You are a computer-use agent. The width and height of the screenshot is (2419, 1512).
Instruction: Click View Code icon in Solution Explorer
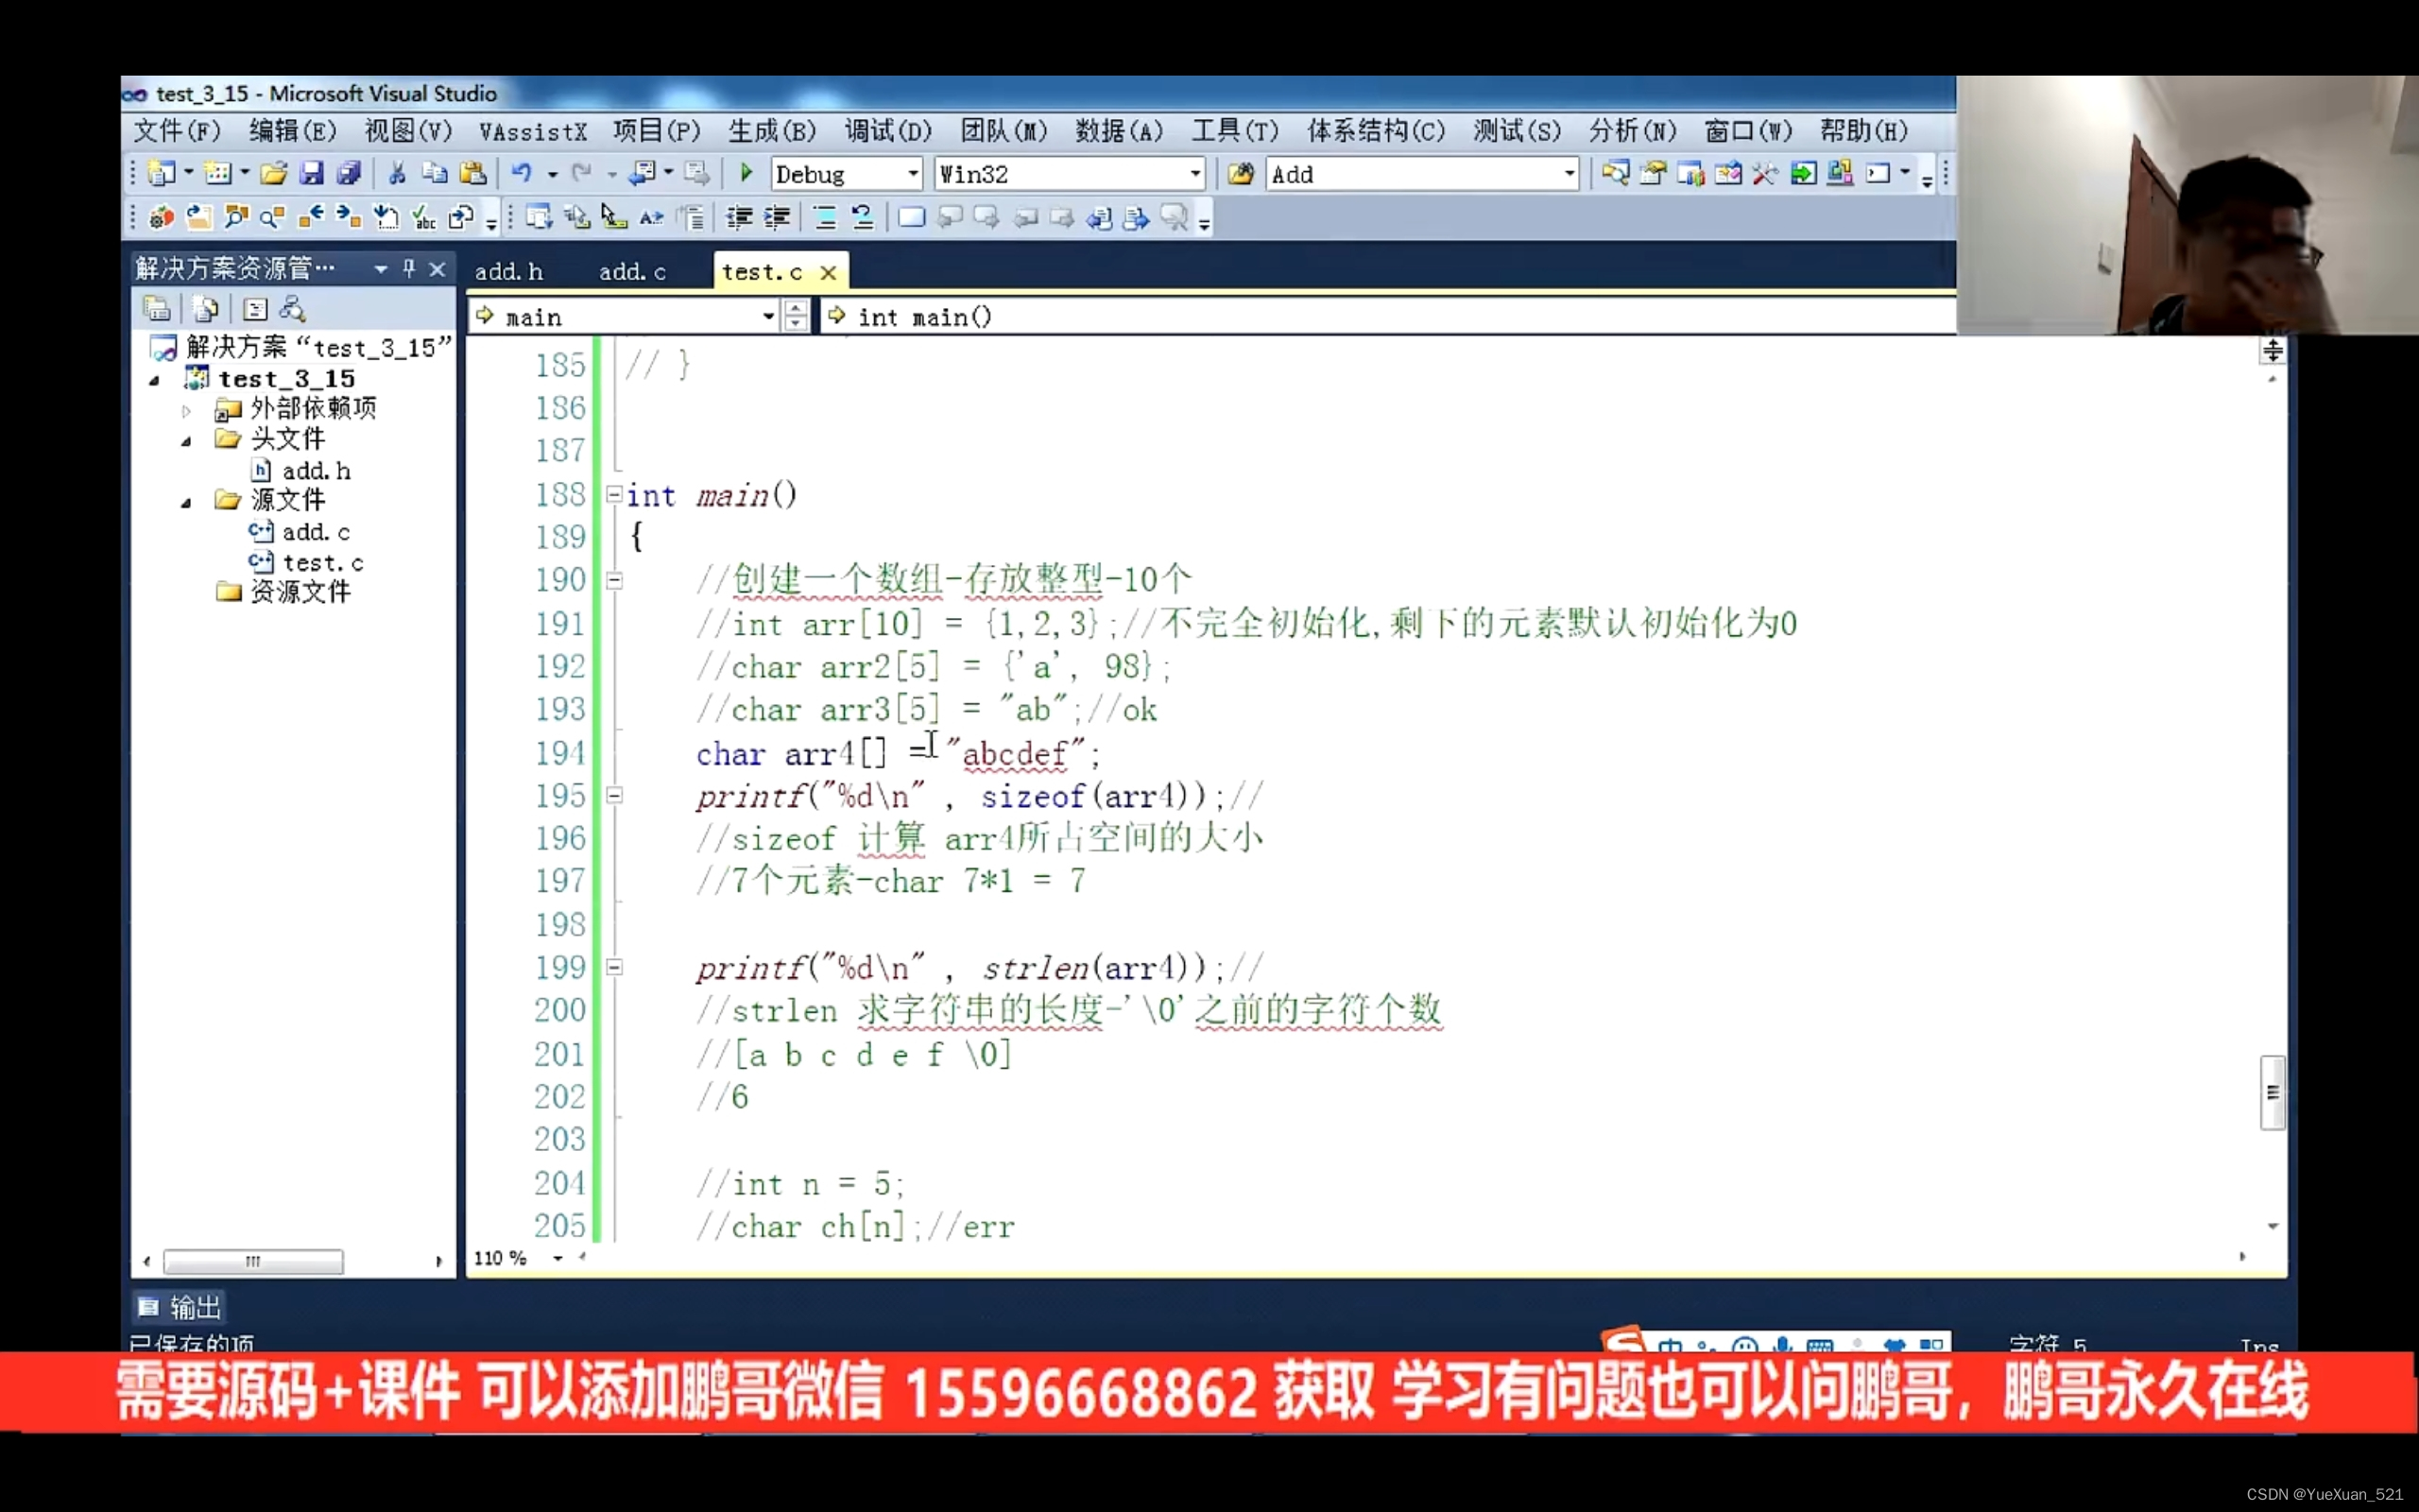point(255,309)
